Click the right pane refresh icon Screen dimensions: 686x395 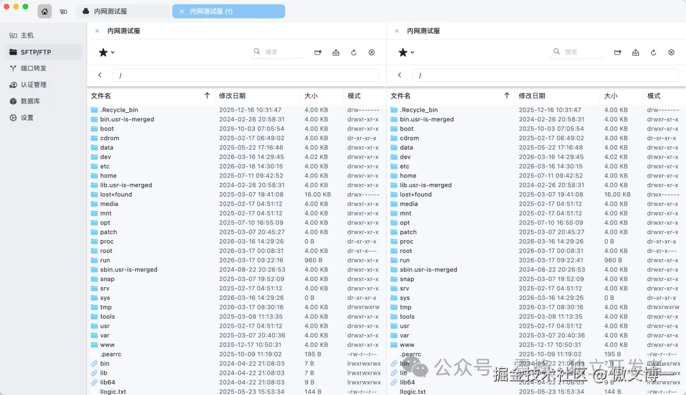(x=654, y=53)
